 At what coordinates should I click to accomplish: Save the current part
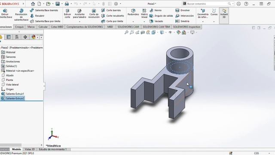coord(58,4)
